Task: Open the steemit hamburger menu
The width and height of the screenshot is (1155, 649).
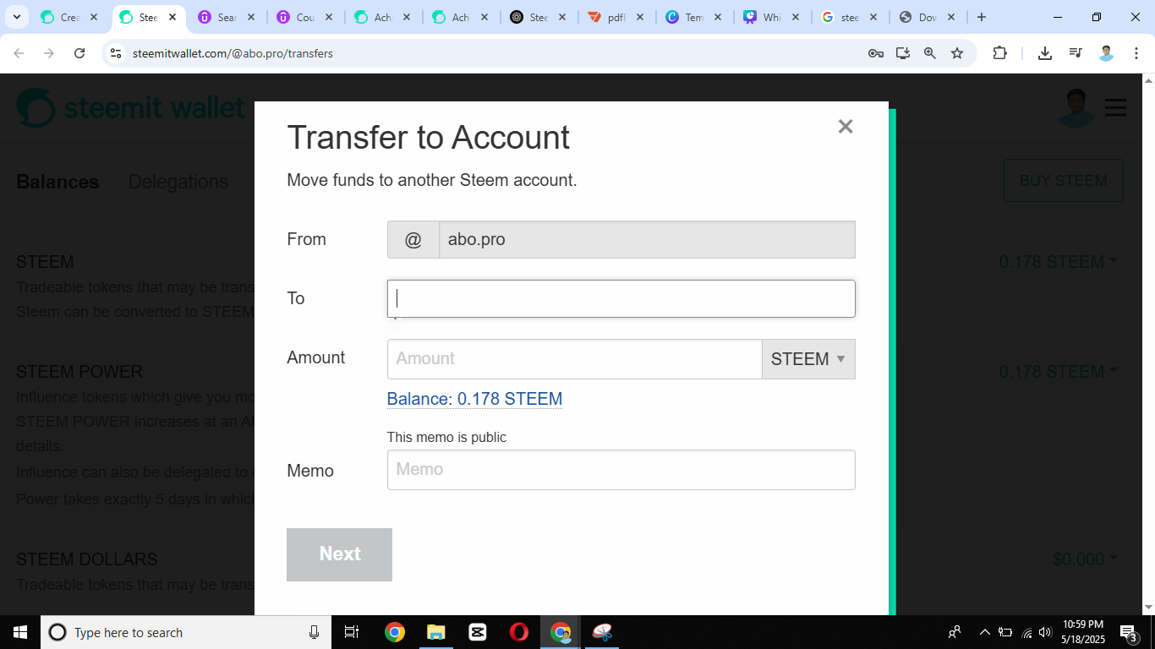Action: pos(1115,108)
